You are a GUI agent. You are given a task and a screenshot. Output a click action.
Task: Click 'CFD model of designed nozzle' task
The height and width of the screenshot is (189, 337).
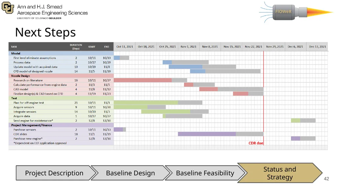[33, 71]
